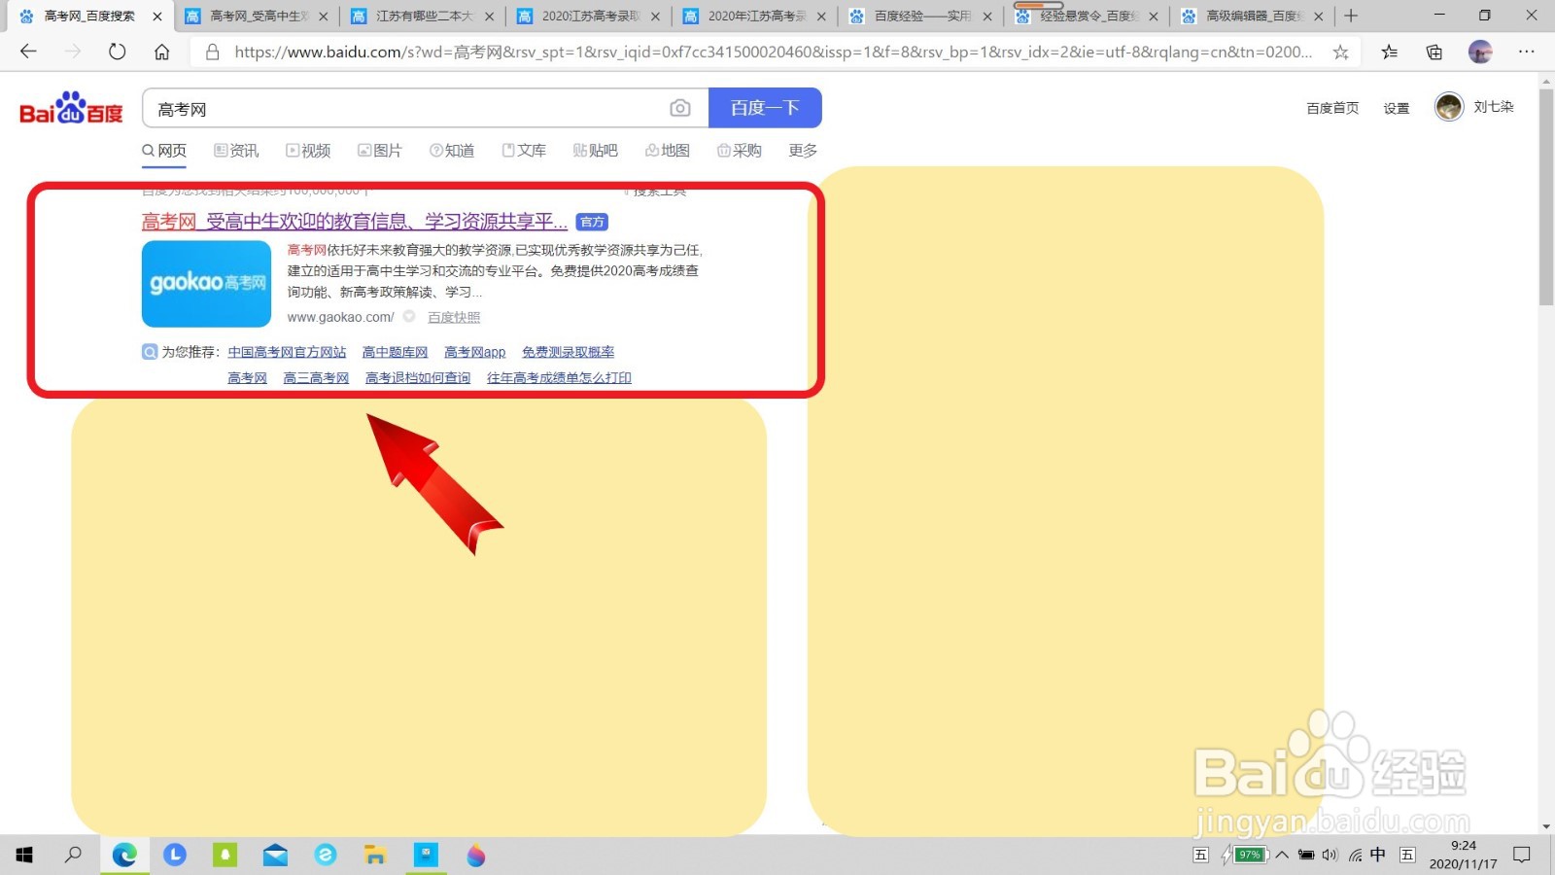Open the Edge profile avatar
Image resolution: width=1555 pixels, height=875 pixels.
tap(1479, 52)
